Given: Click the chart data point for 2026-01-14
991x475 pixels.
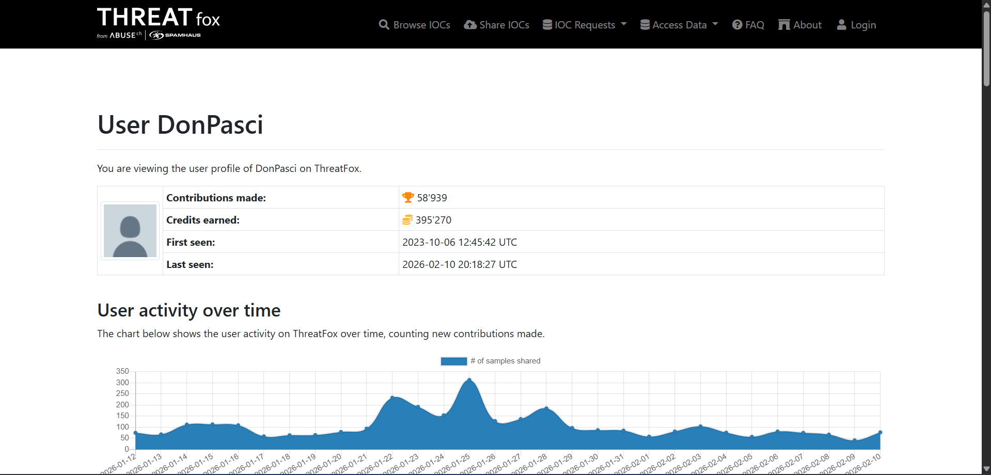Looking at the screenshot, I should [187, 424].
